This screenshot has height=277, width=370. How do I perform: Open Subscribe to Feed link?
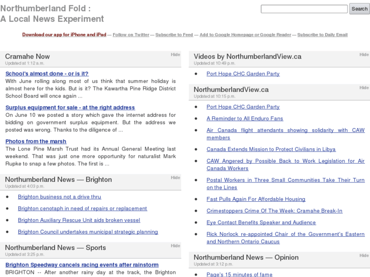tap(174, 35)
